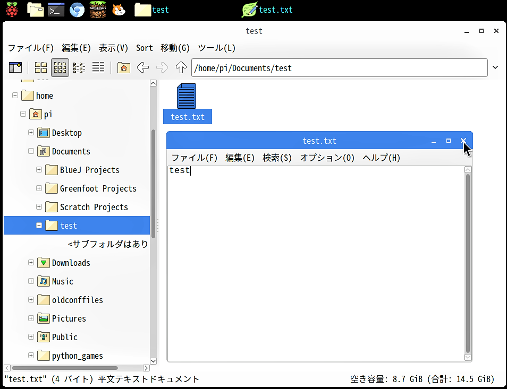Open the Raspberry Pi main menu
Screen dimensions: 507x389
click(x=12, y=10)
